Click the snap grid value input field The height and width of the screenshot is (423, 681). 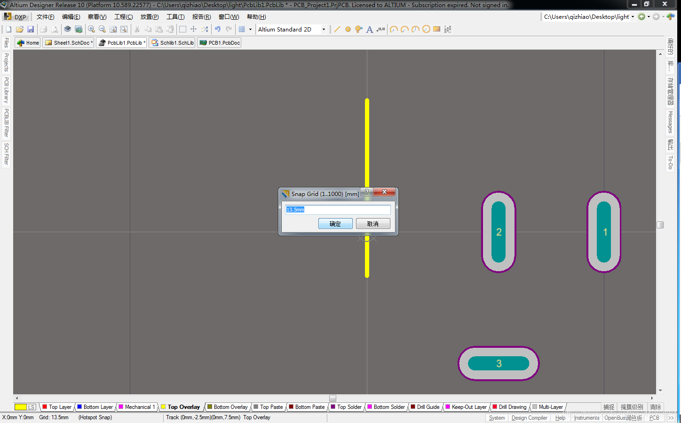point(338,210)
